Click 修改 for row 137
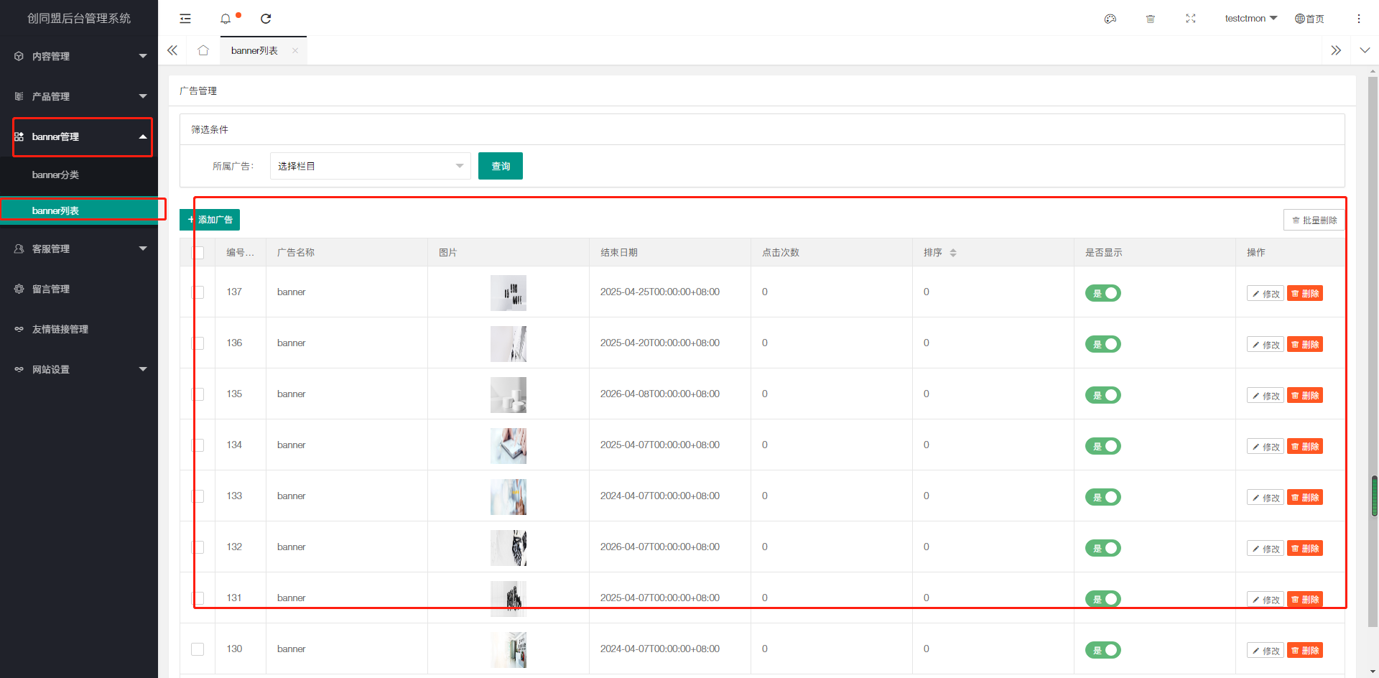 pyautogui.click(x=1266, y=294)
